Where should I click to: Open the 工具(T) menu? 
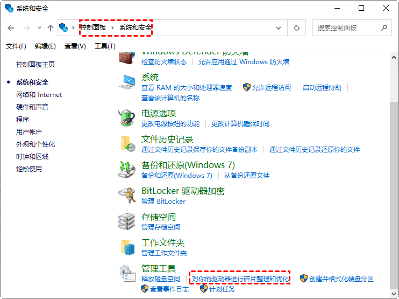[105, 46]
